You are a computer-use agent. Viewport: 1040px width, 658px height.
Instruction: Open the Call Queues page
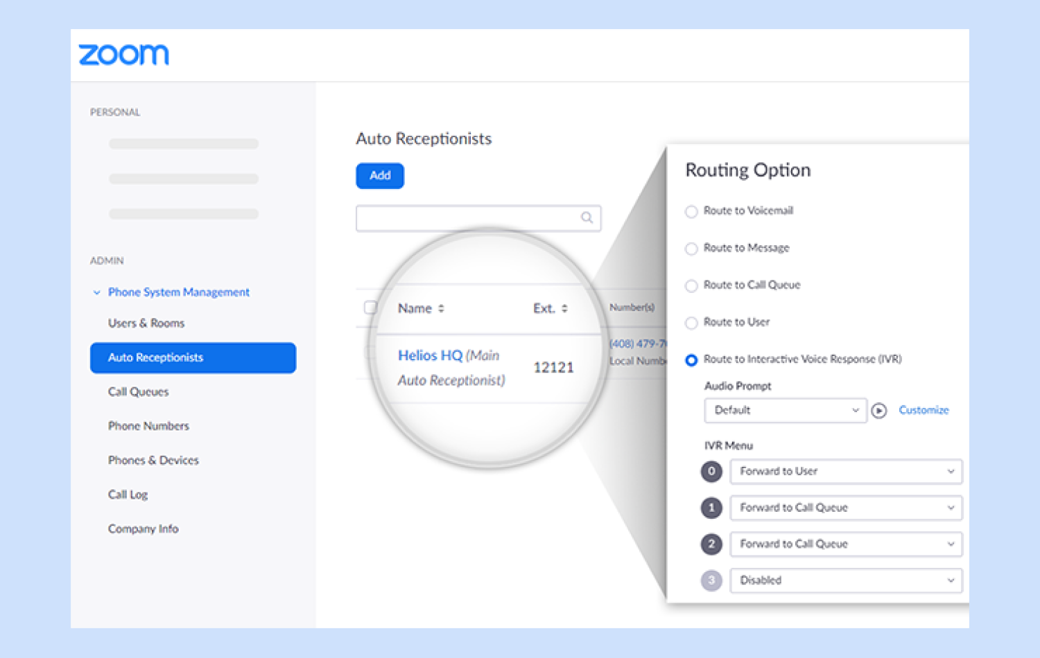[x=138, y=391]
